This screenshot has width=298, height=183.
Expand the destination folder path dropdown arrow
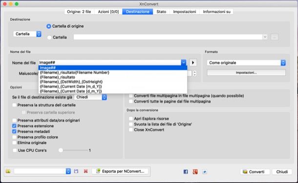(265, 37)
